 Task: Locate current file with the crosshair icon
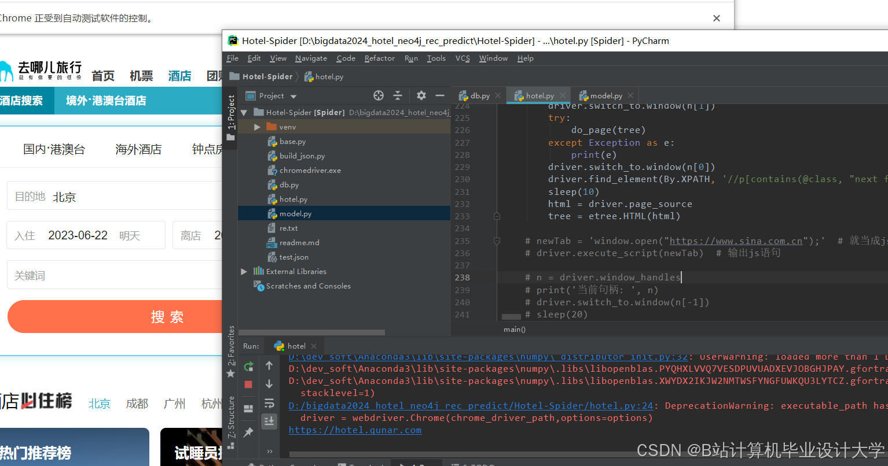379,95
